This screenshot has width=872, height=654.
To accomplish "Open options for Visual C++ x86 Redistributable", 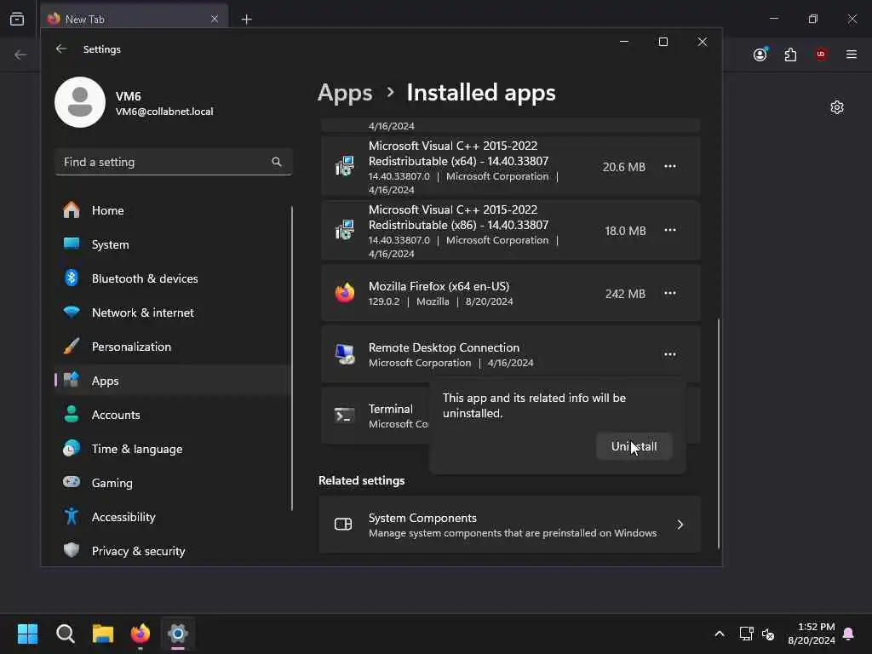I will point(669,230).
